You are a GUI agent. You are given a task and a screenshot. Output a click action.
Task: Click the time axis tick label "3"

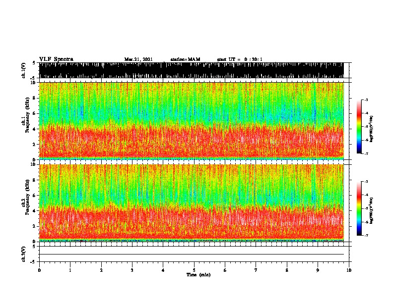[x=132, y=270]
